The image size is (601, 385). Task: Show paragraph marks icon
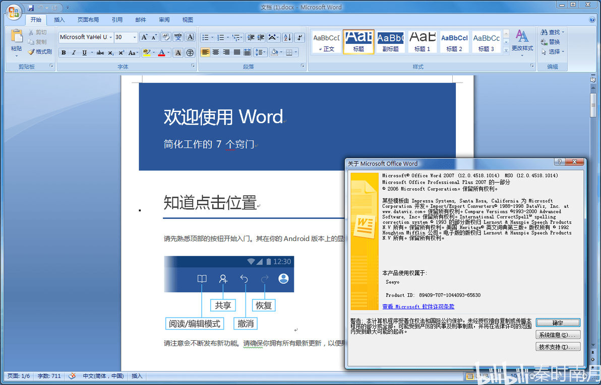tap(299, 37)
